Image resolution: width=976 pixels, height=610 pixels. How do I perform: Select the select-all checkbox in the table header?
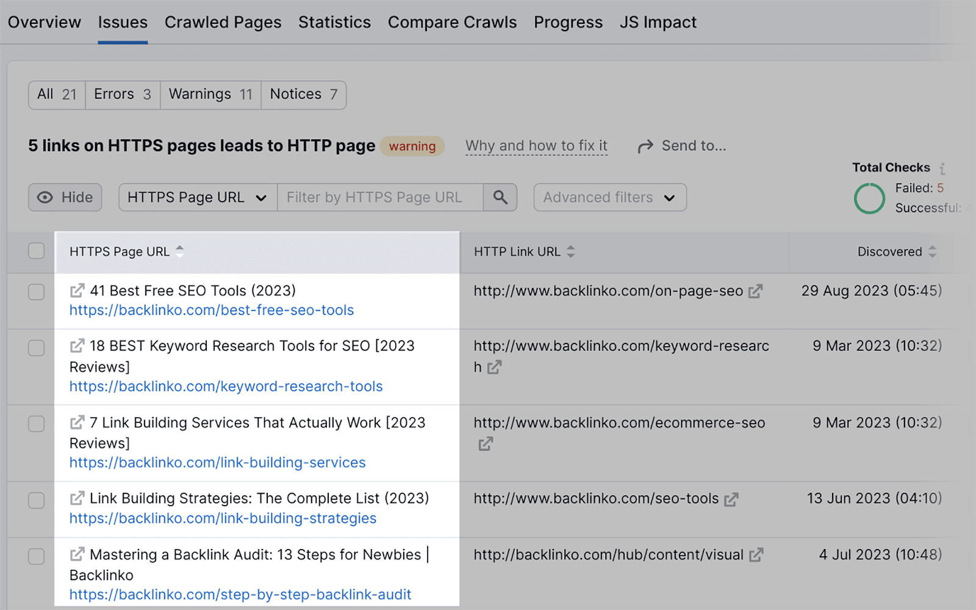point(36,251)
